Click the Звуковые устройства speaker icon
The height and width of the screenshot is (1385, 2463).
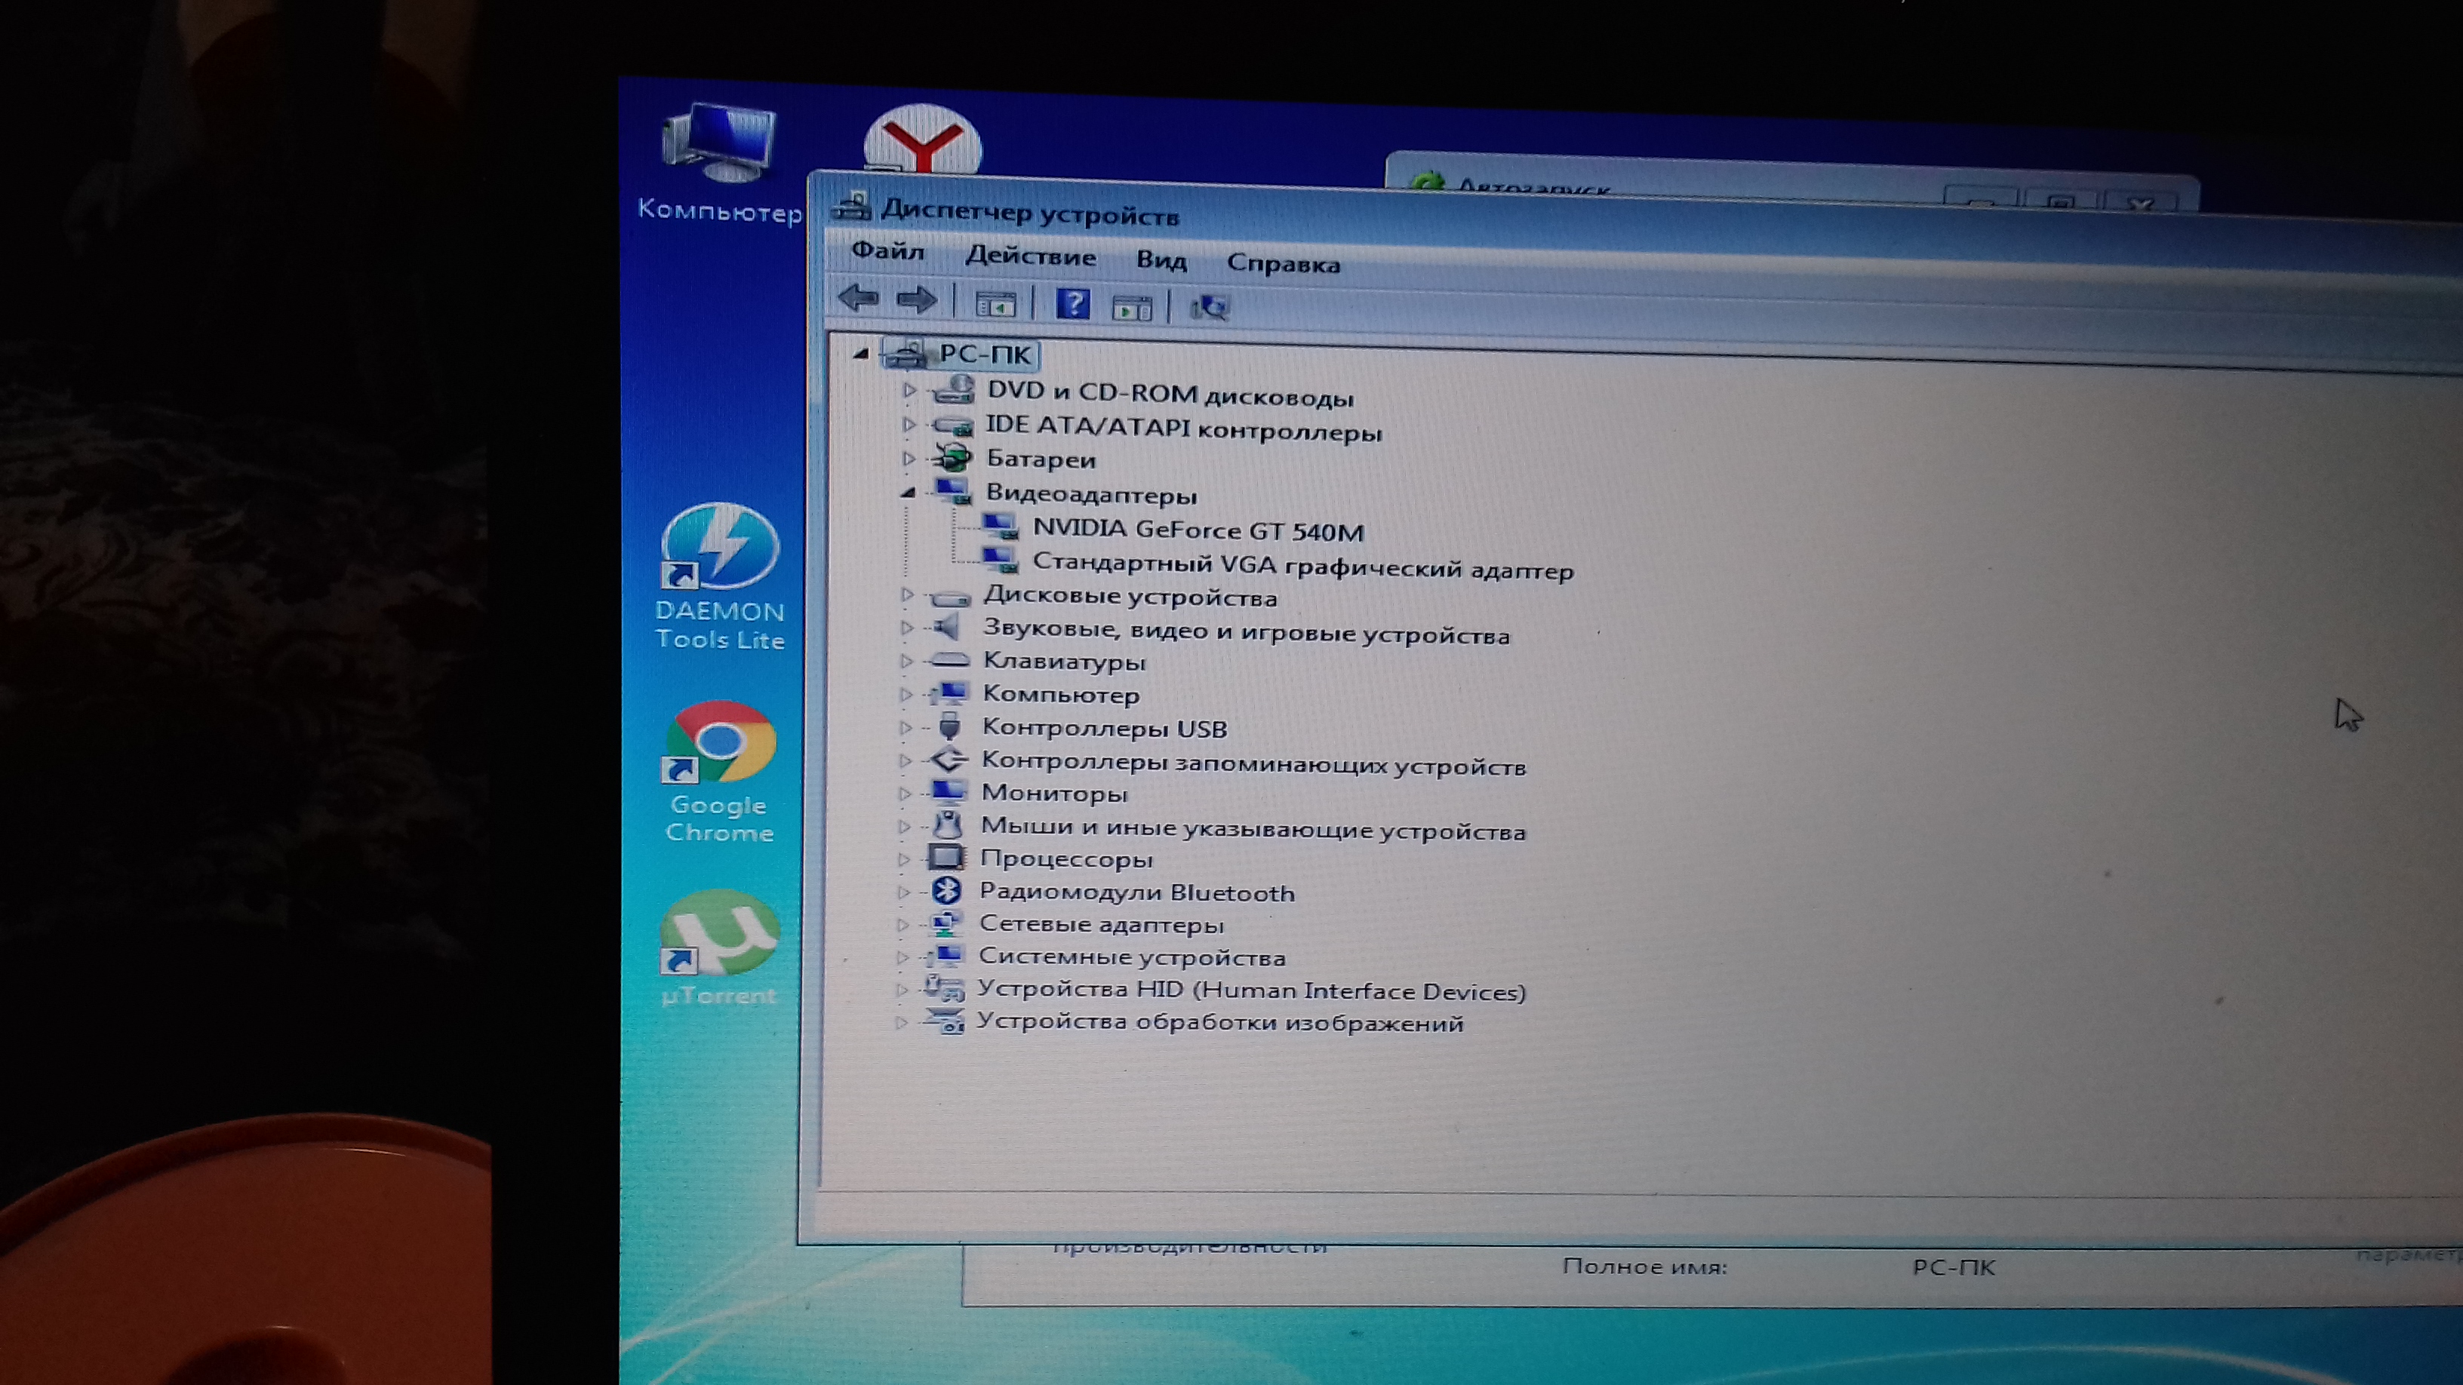pos(946,627)
